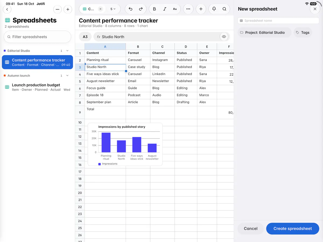Click the fx formula icon
323x242 pixels.
(99, 37)
